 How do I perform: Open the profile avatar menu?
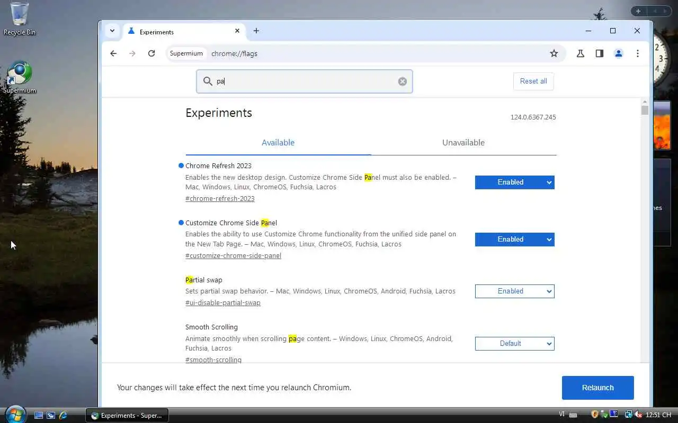click(x=619, y=53)
